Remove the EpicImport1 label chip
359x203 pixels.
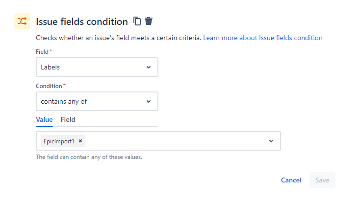[80, 141]
